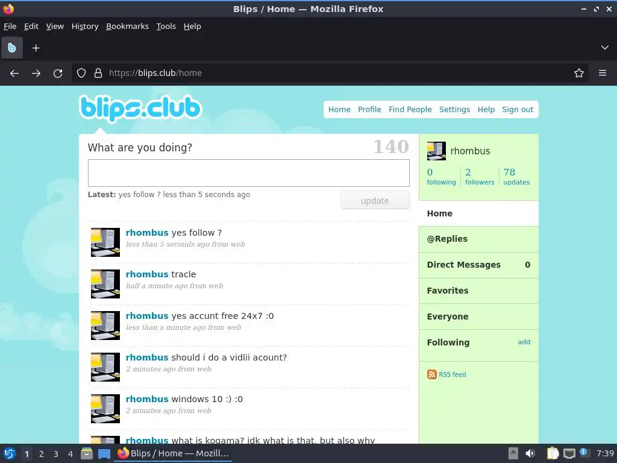Click avatar beside 'yes accunt free 24x7' post
The width and height of the screenshot is (617, 463).
tap(105, 326)
